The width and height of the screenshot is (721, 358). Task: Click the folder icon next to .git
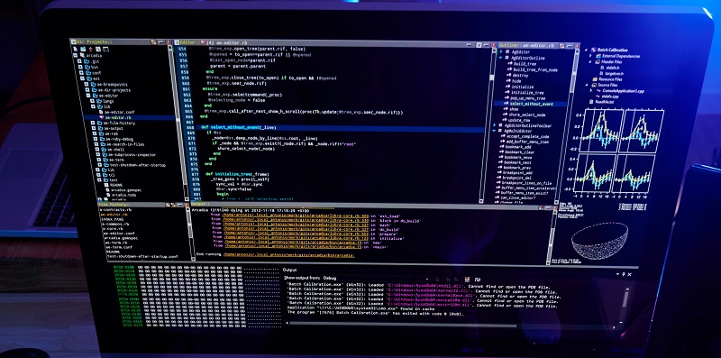point(87,61)
